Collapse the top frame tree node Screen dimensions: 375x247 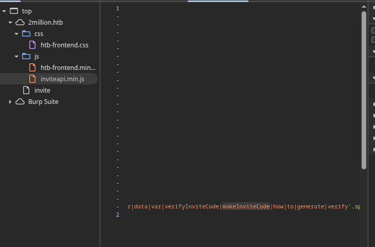[4, 11]
